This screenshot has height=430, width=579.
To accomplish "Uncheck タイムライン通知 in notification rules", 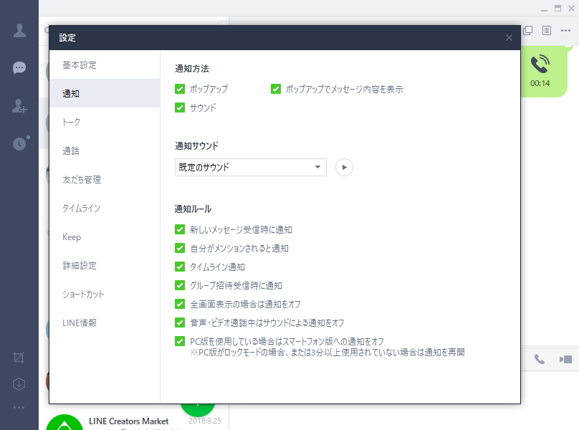I will (180, 265).
